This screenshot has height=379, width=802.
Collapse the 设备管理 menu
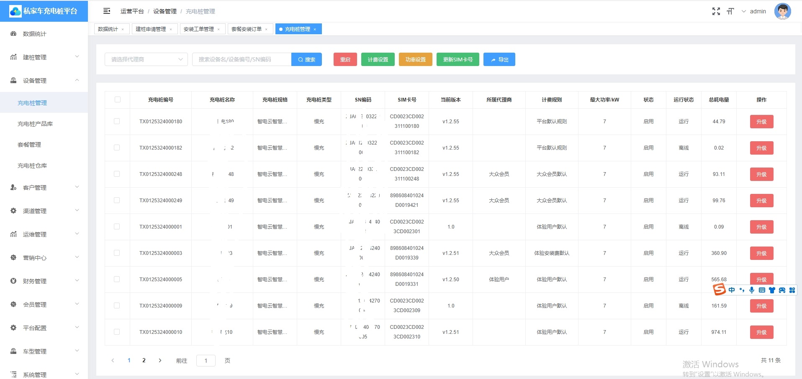77,80
